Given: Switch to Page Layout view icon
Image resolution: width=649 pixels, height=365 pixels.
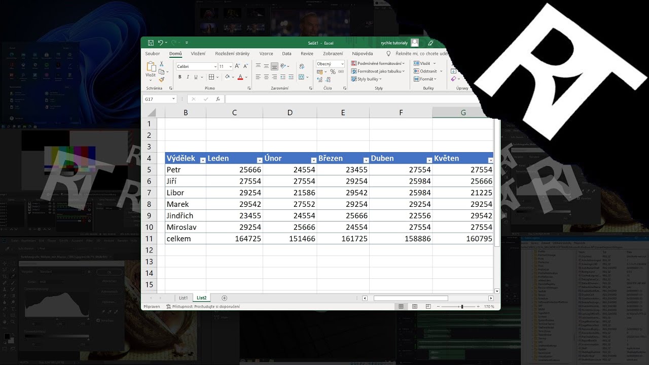Looking at the screenshot, I should tap(415, 306).
